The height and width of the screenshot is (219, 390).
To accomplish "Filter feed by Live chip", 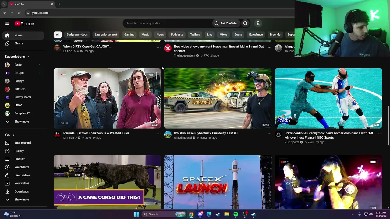I will point(210,35).
